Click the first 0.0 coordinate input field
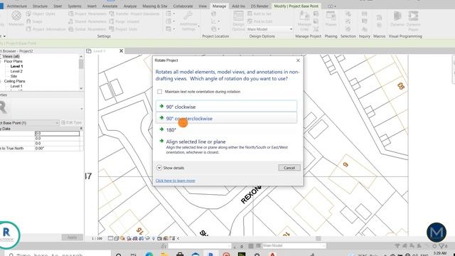This screenshot has height=256, width=455. (x=57, y=134)
